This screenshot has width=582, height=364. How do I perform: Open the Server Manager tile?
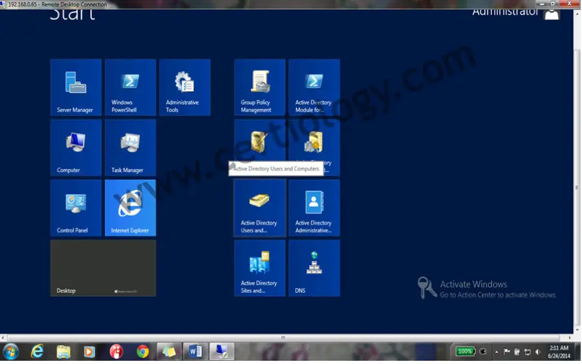pyautogui.click(x=76, y=87)
